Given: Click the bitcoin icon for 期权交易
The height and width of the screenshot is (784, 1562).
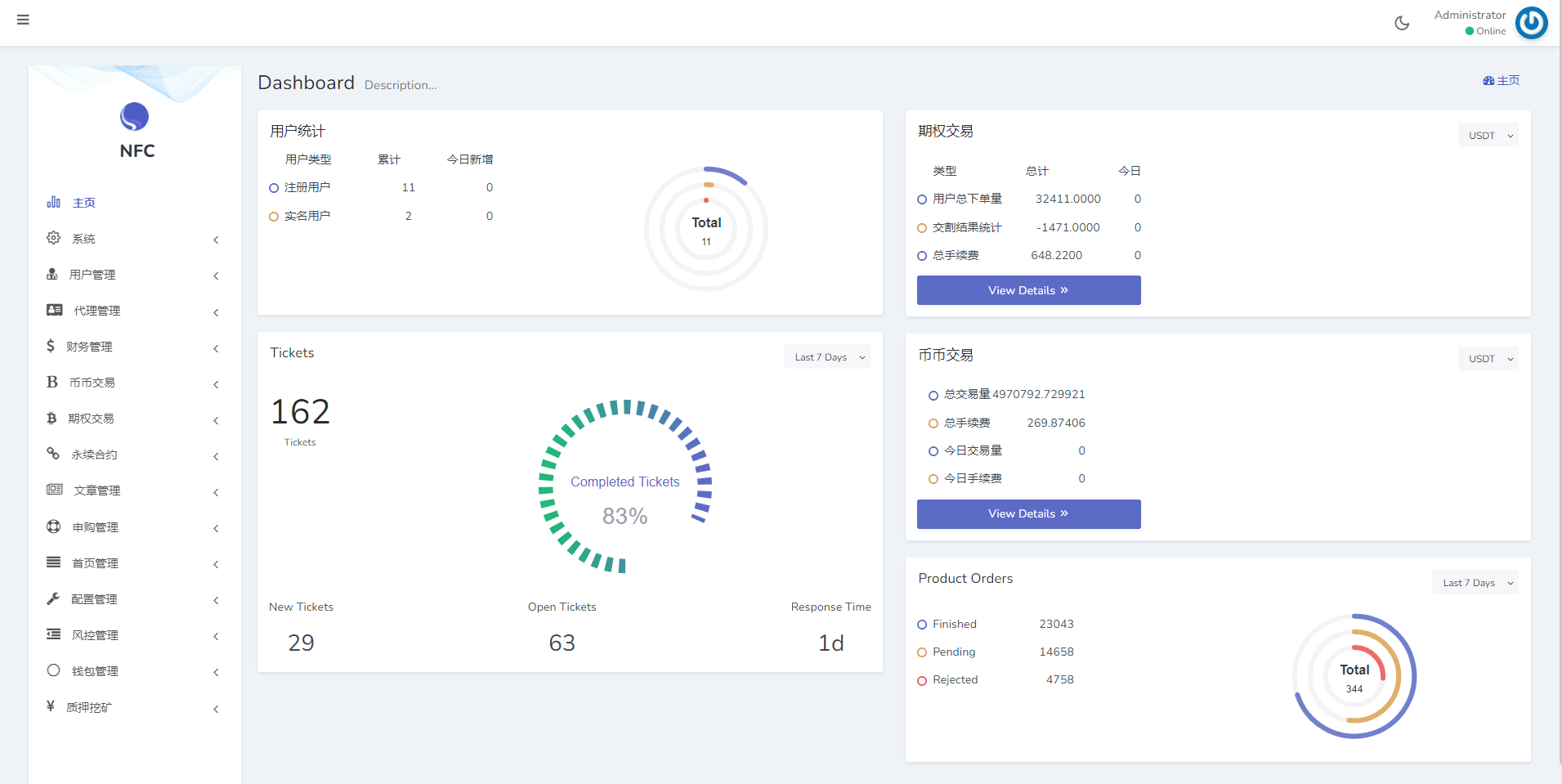Looking at the screenshot, I should click(51, 419).
